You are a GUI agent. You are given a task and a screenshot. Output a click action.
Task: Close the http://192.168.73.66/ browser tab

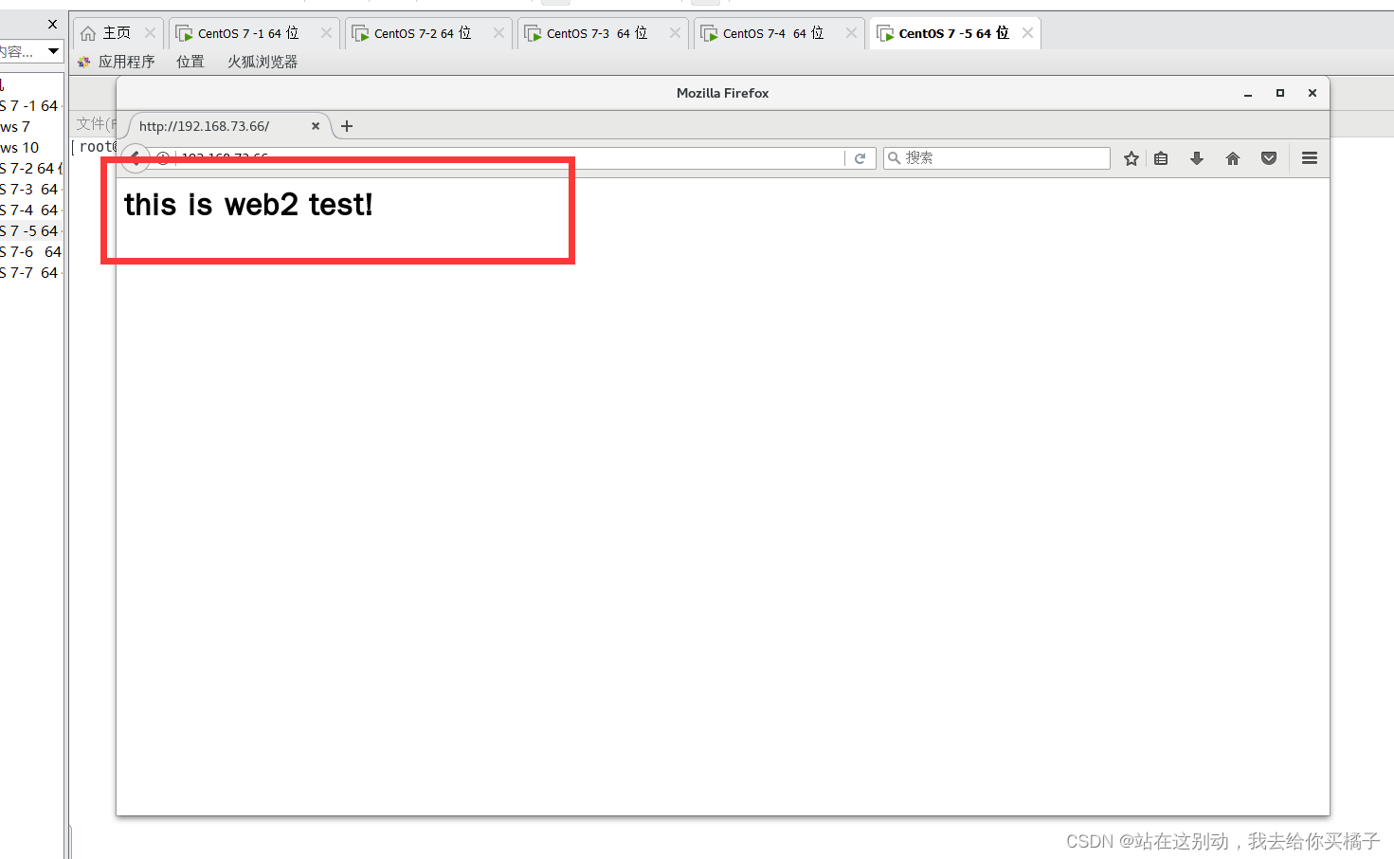click(316, 126)
